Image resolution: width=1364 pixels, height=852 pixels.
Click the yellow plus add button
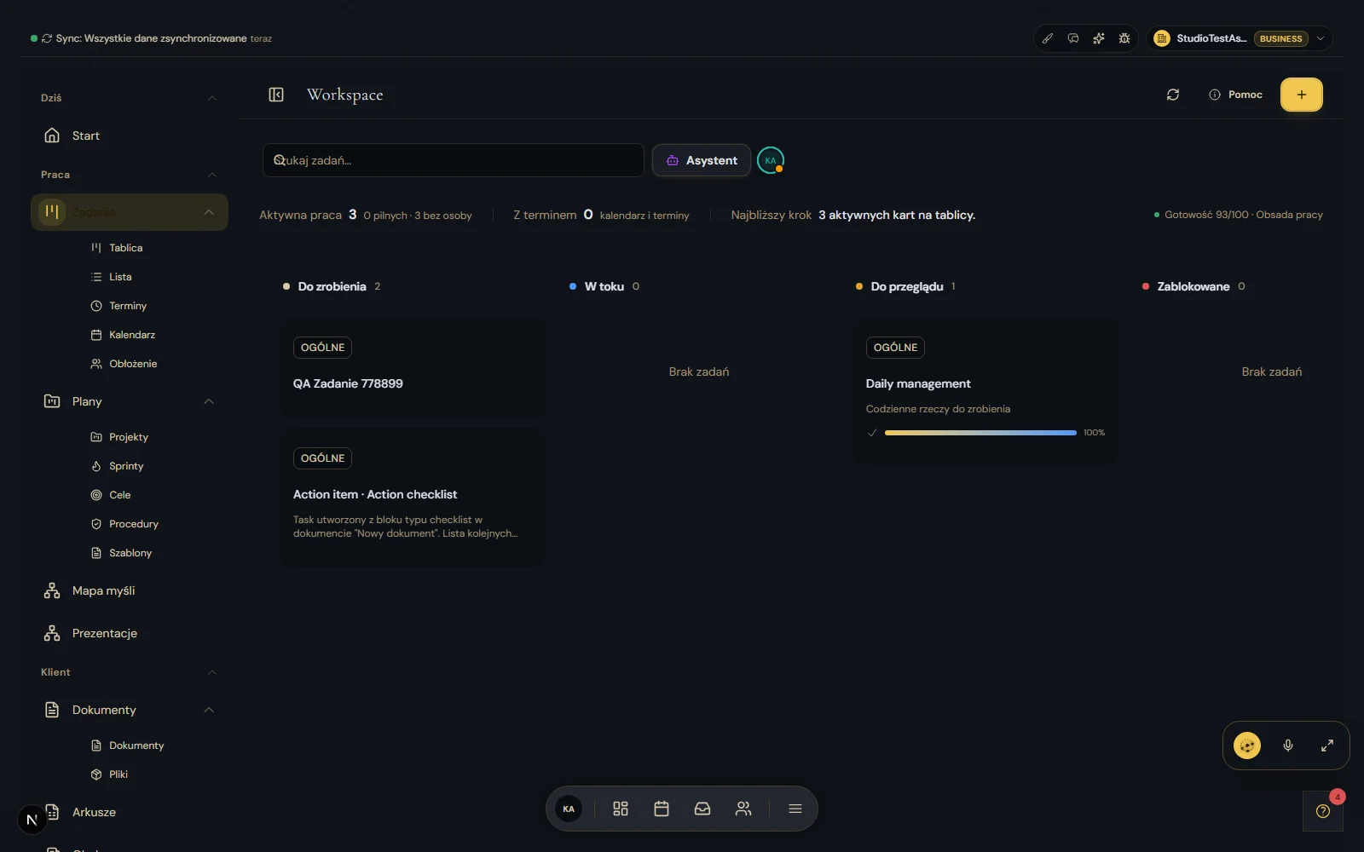1302,95
